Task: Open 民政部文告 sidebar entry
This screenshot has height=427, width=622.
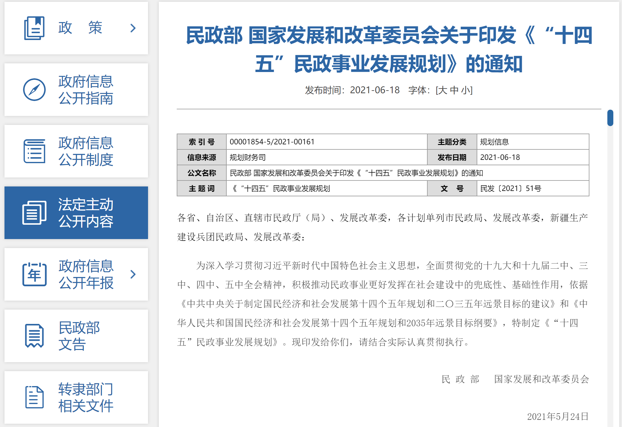Action: tap(79, 336)
